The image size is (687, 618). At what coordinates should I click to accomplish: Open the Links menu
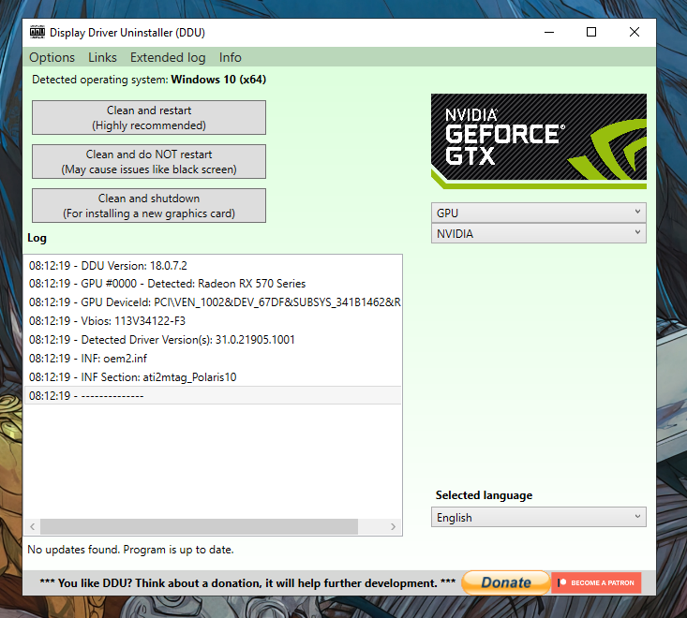point(102,57)
